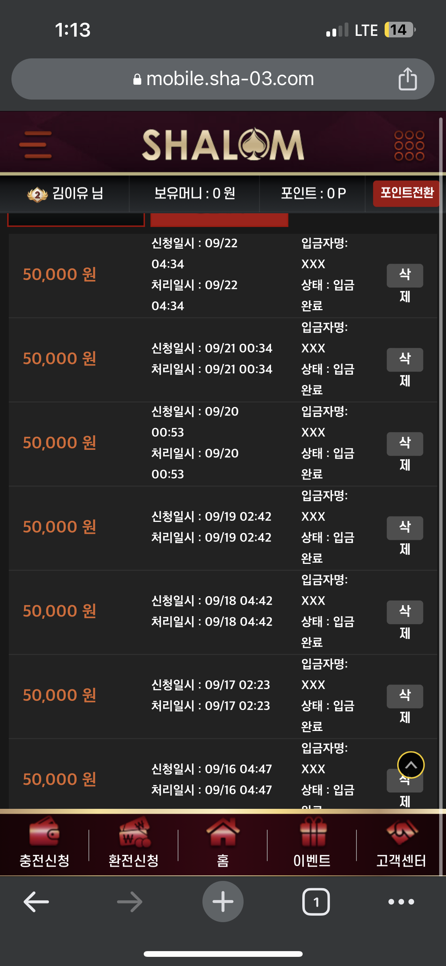Click the 포인트전환 button
This screenshot has width=446, height=966.
click(406, 193)
